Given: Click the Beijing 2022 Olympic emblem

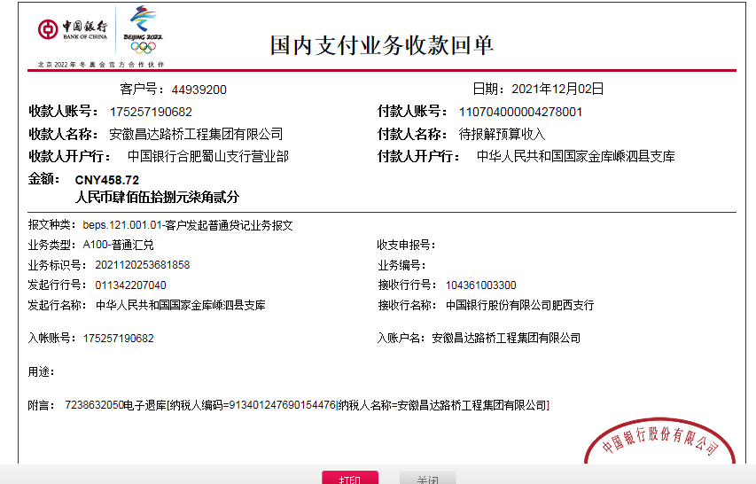Looking at the screenshot, I should click(x=143, y=30).
